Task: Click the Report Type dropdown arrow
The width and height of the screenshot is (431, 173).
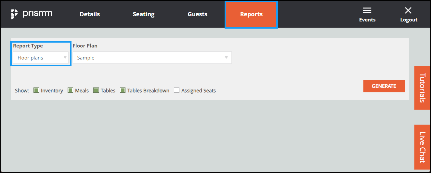Action: [x=65, y=58]
